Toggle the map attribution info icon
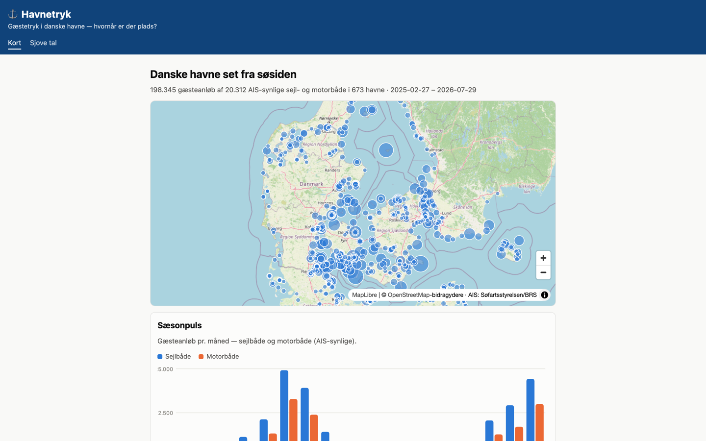 [544, 295]
